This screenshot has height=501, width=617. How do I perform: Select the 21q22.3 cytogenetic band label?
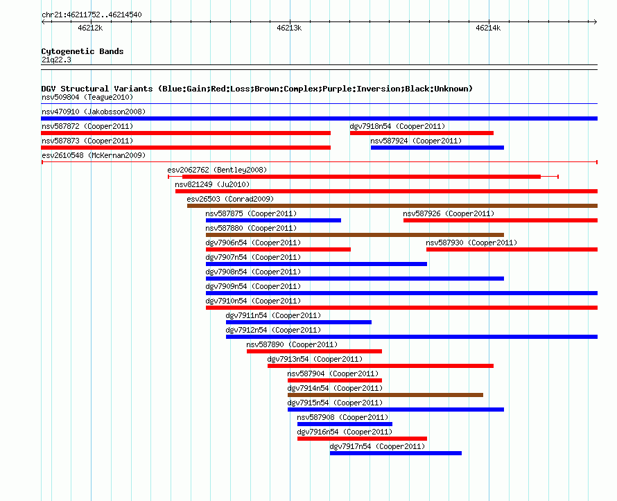click(56, 60)
